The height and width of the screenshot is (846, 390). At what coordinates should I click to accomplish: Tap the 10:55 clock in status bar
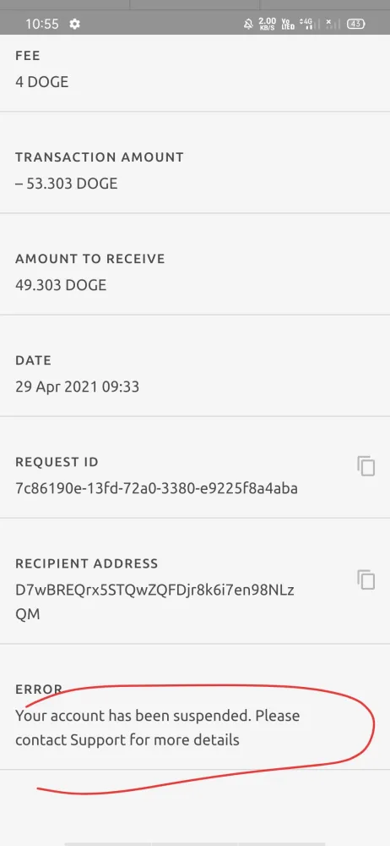pos(42,24)
